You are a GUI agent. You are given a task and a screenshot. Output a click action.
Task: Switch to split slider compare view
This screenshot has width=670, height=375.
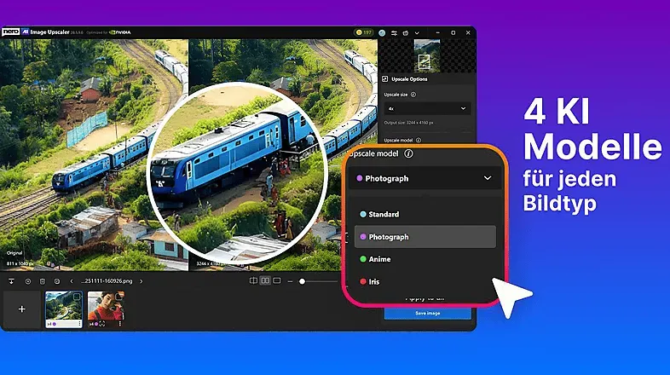point(253,280)
